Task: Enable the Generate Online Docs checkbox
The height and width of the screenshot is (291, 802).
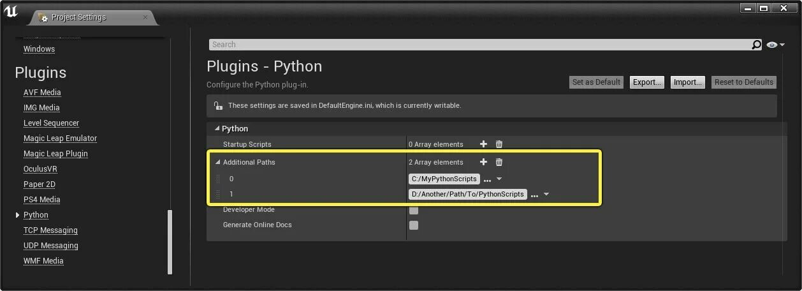Action: coord(414,225)
